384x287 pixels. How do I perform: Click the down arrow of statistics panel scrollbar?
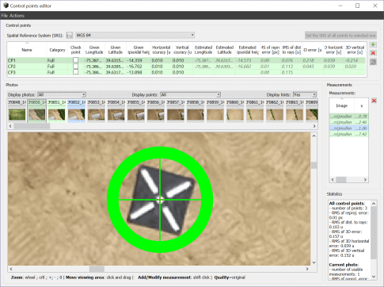click(x=374, y=277)
